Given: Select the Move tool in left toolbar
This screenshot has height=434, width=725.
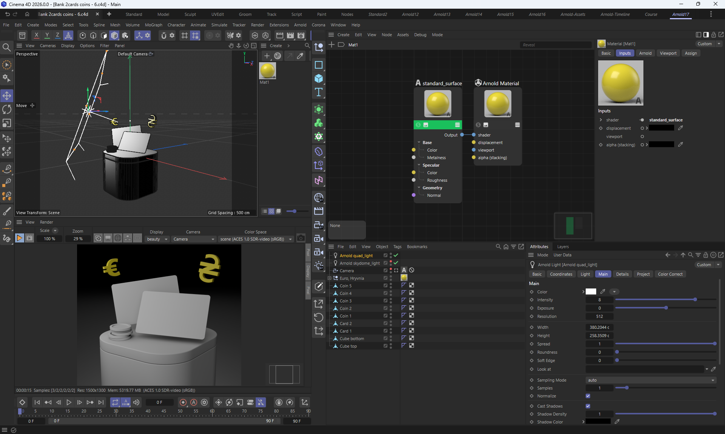Looking at the screenshot, I should coord(7,96).
